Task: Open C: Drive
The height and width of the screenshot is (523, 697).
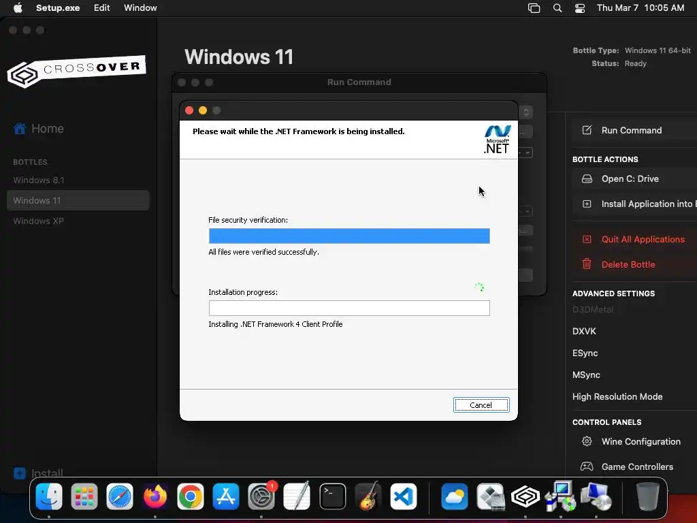Action: [x=630, y=179]
